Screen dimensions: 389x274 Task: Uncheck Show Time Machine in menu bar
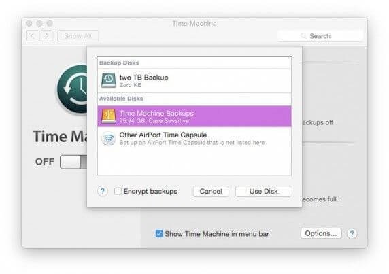coord(159,234)
